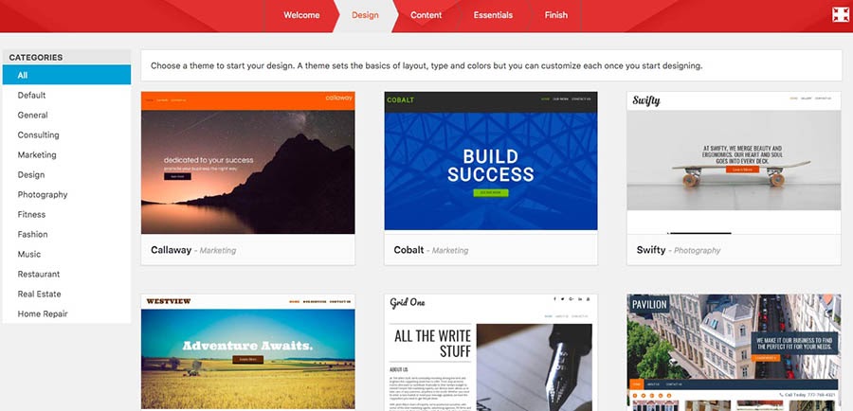
Task: Click the fullscreen expand icon in header
Action: pos(841,15)
